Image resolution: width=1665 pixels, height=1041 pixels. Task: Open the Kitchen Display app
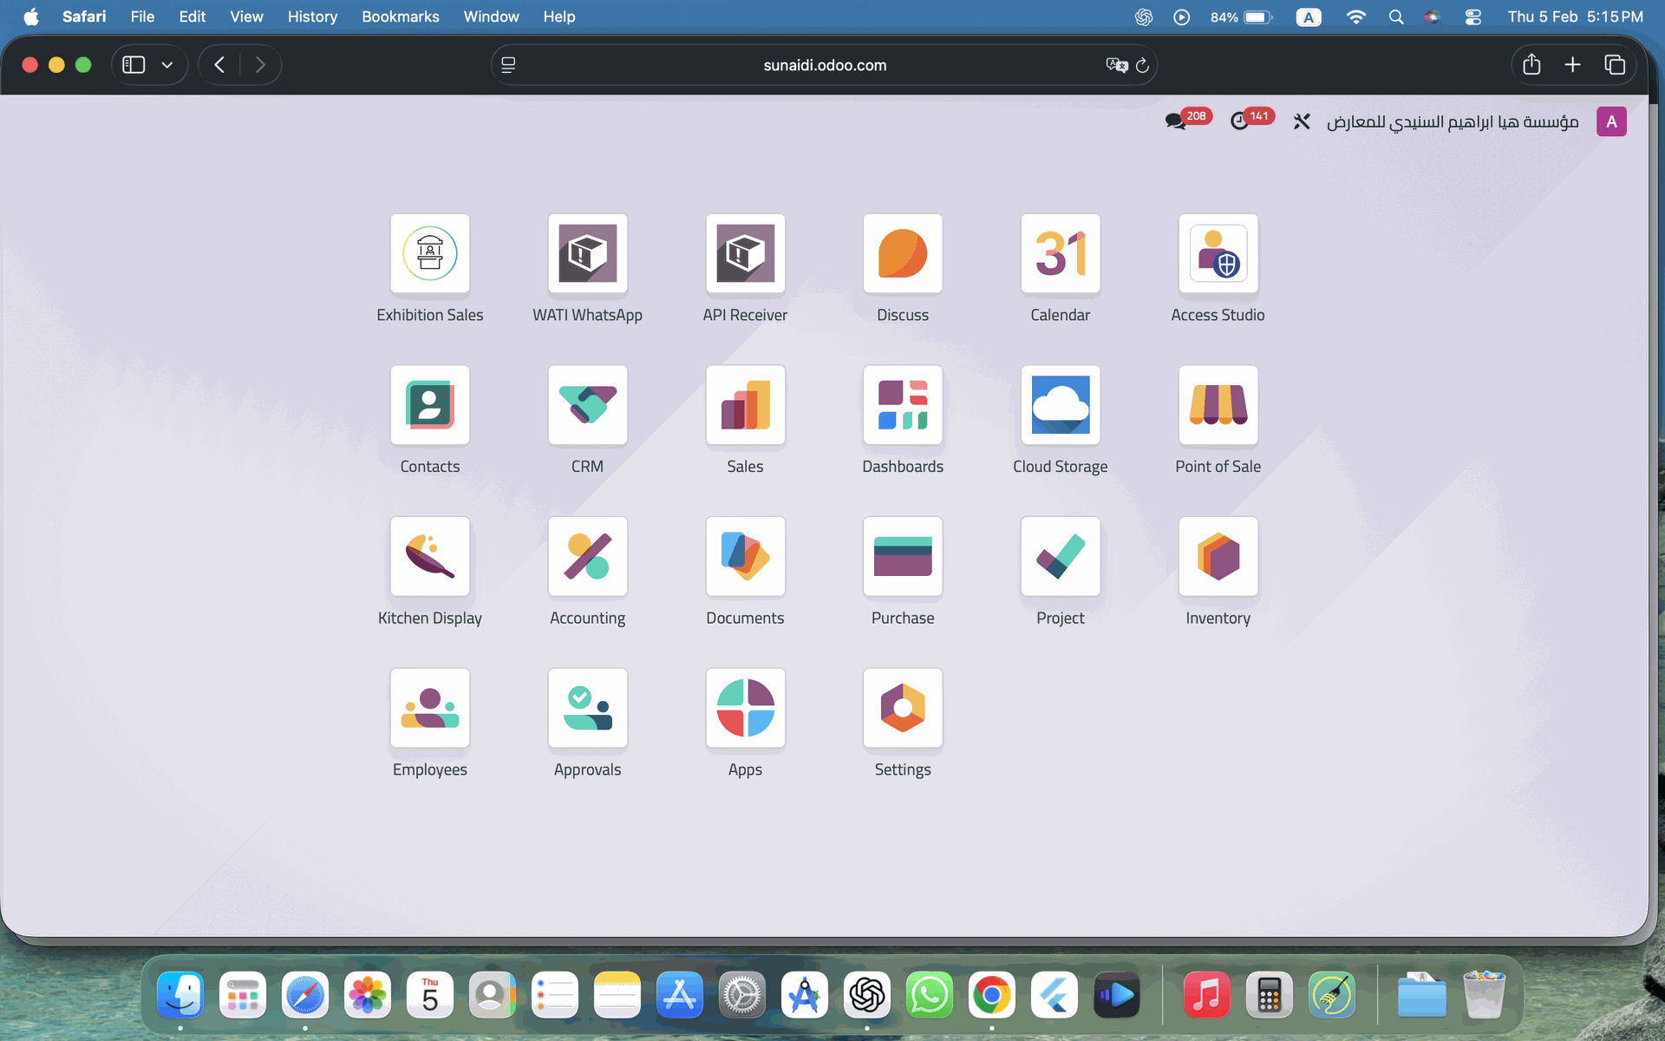click(429, 557)
